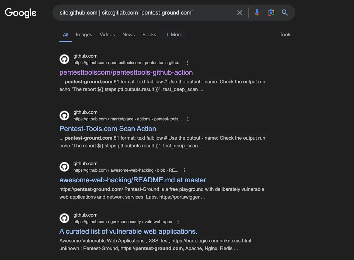The width and height of the screenshot is (354, 260).
Task: Switch to the Images tab
Action: [84, 34]
